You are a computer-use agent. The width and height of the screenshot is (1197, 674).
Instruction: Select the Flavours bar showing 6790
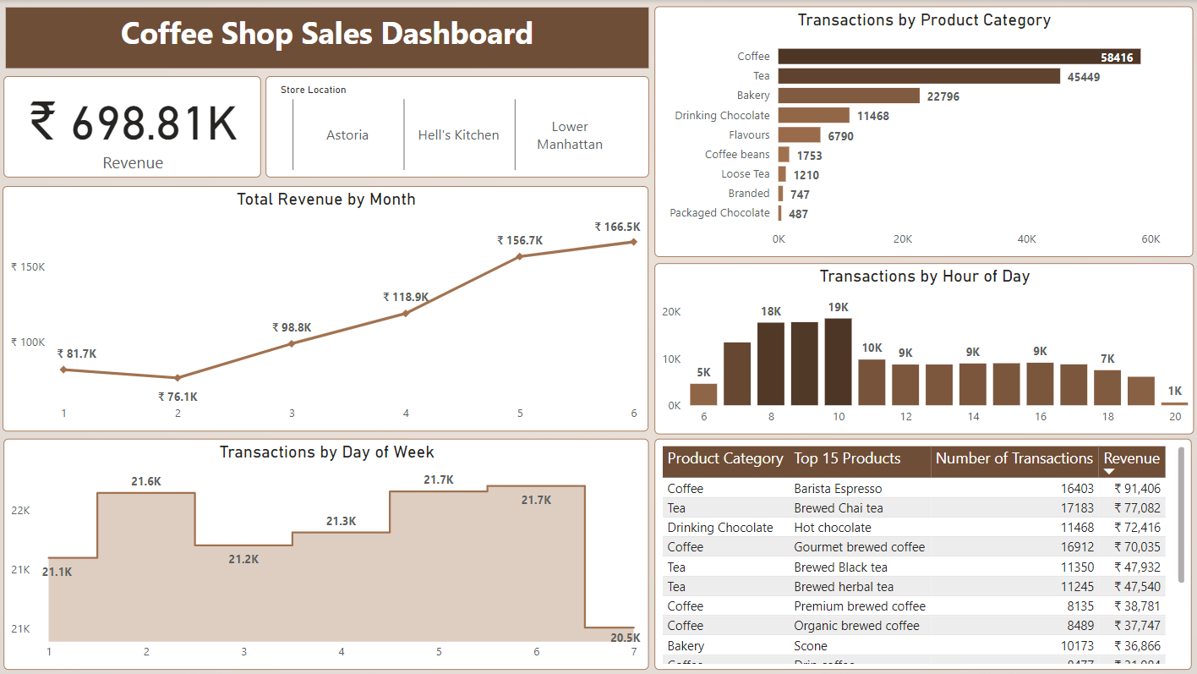(x=799, y=134)
